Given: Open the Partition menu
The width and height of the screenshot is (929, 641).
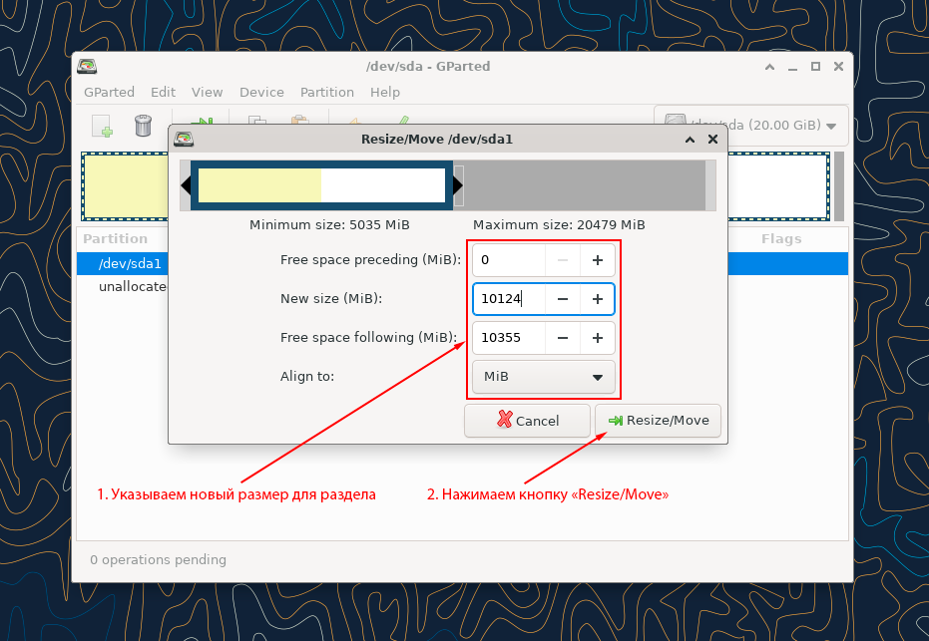Looking at the screenshot, I should pos(327,93).
